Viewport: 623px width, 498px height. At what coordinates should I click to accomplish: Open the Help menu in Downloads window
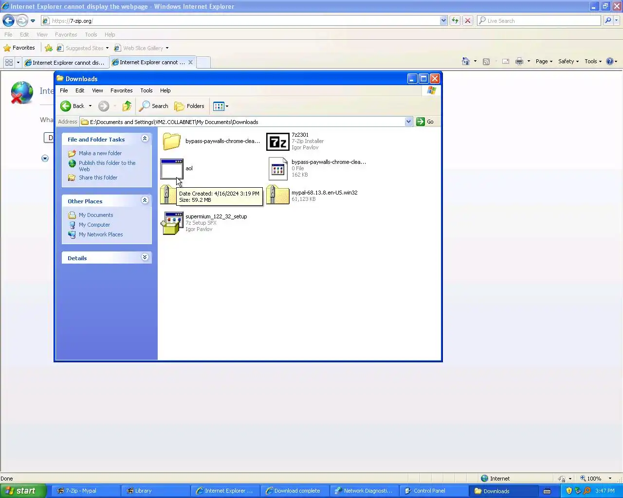[x=165, y=90]
